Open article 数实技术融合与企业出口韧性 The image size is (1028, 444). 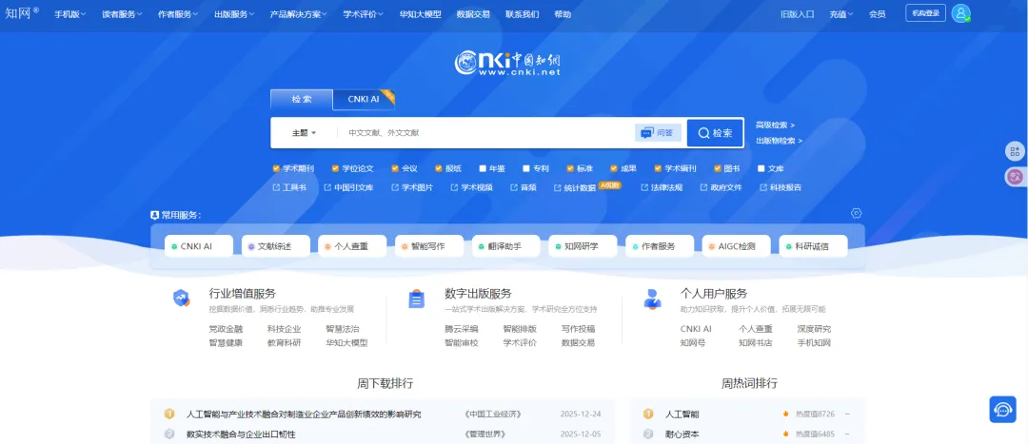click(x=241, y=434)
